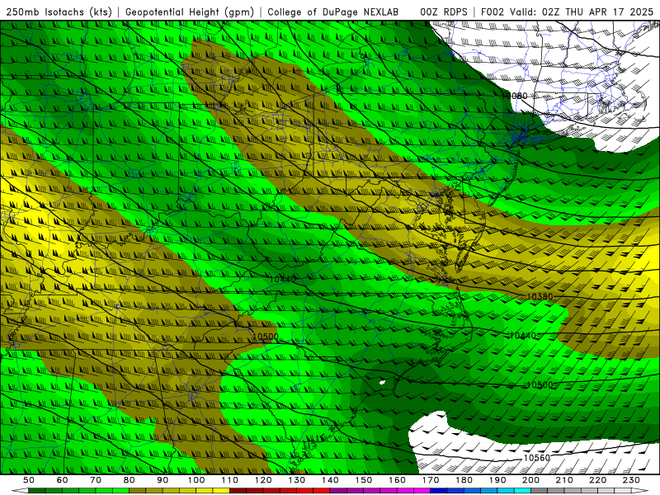Click the 80 value on the color scale
The image size is (660, 495).
click(129, 480)
